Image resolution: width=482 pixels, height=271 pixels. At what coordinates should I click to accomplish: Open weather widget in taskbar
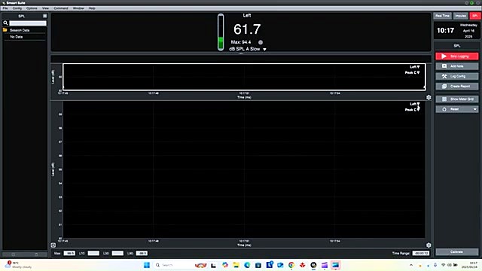click(18, 265)
